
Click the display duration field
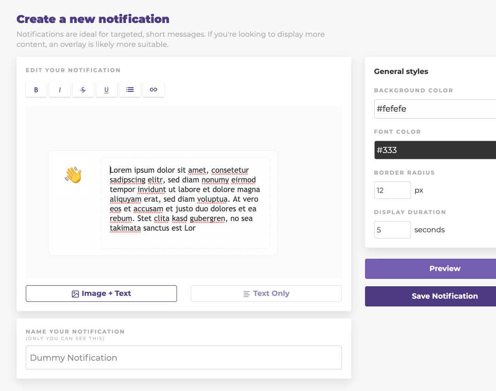pos(392,229)
